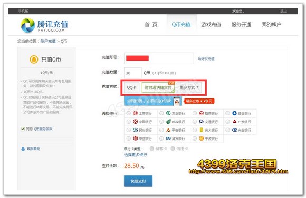The image size is (306, 198).
Task: Go to the 首页 nav tab
Action: coord(151,25)
